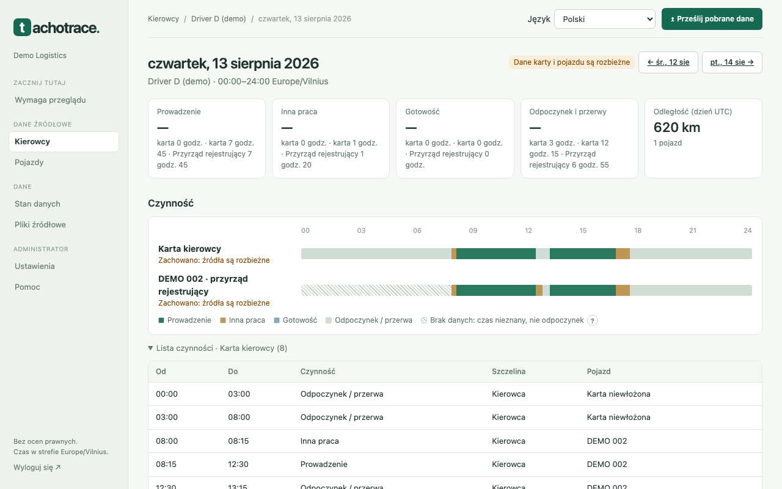Click the Dane karty i pojazdu są rozbieżne badge

click(x=572, y=62)
